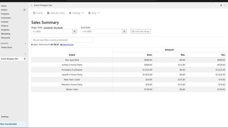
Task: Open Marketing in the sidebar
Action: [6, 34]
